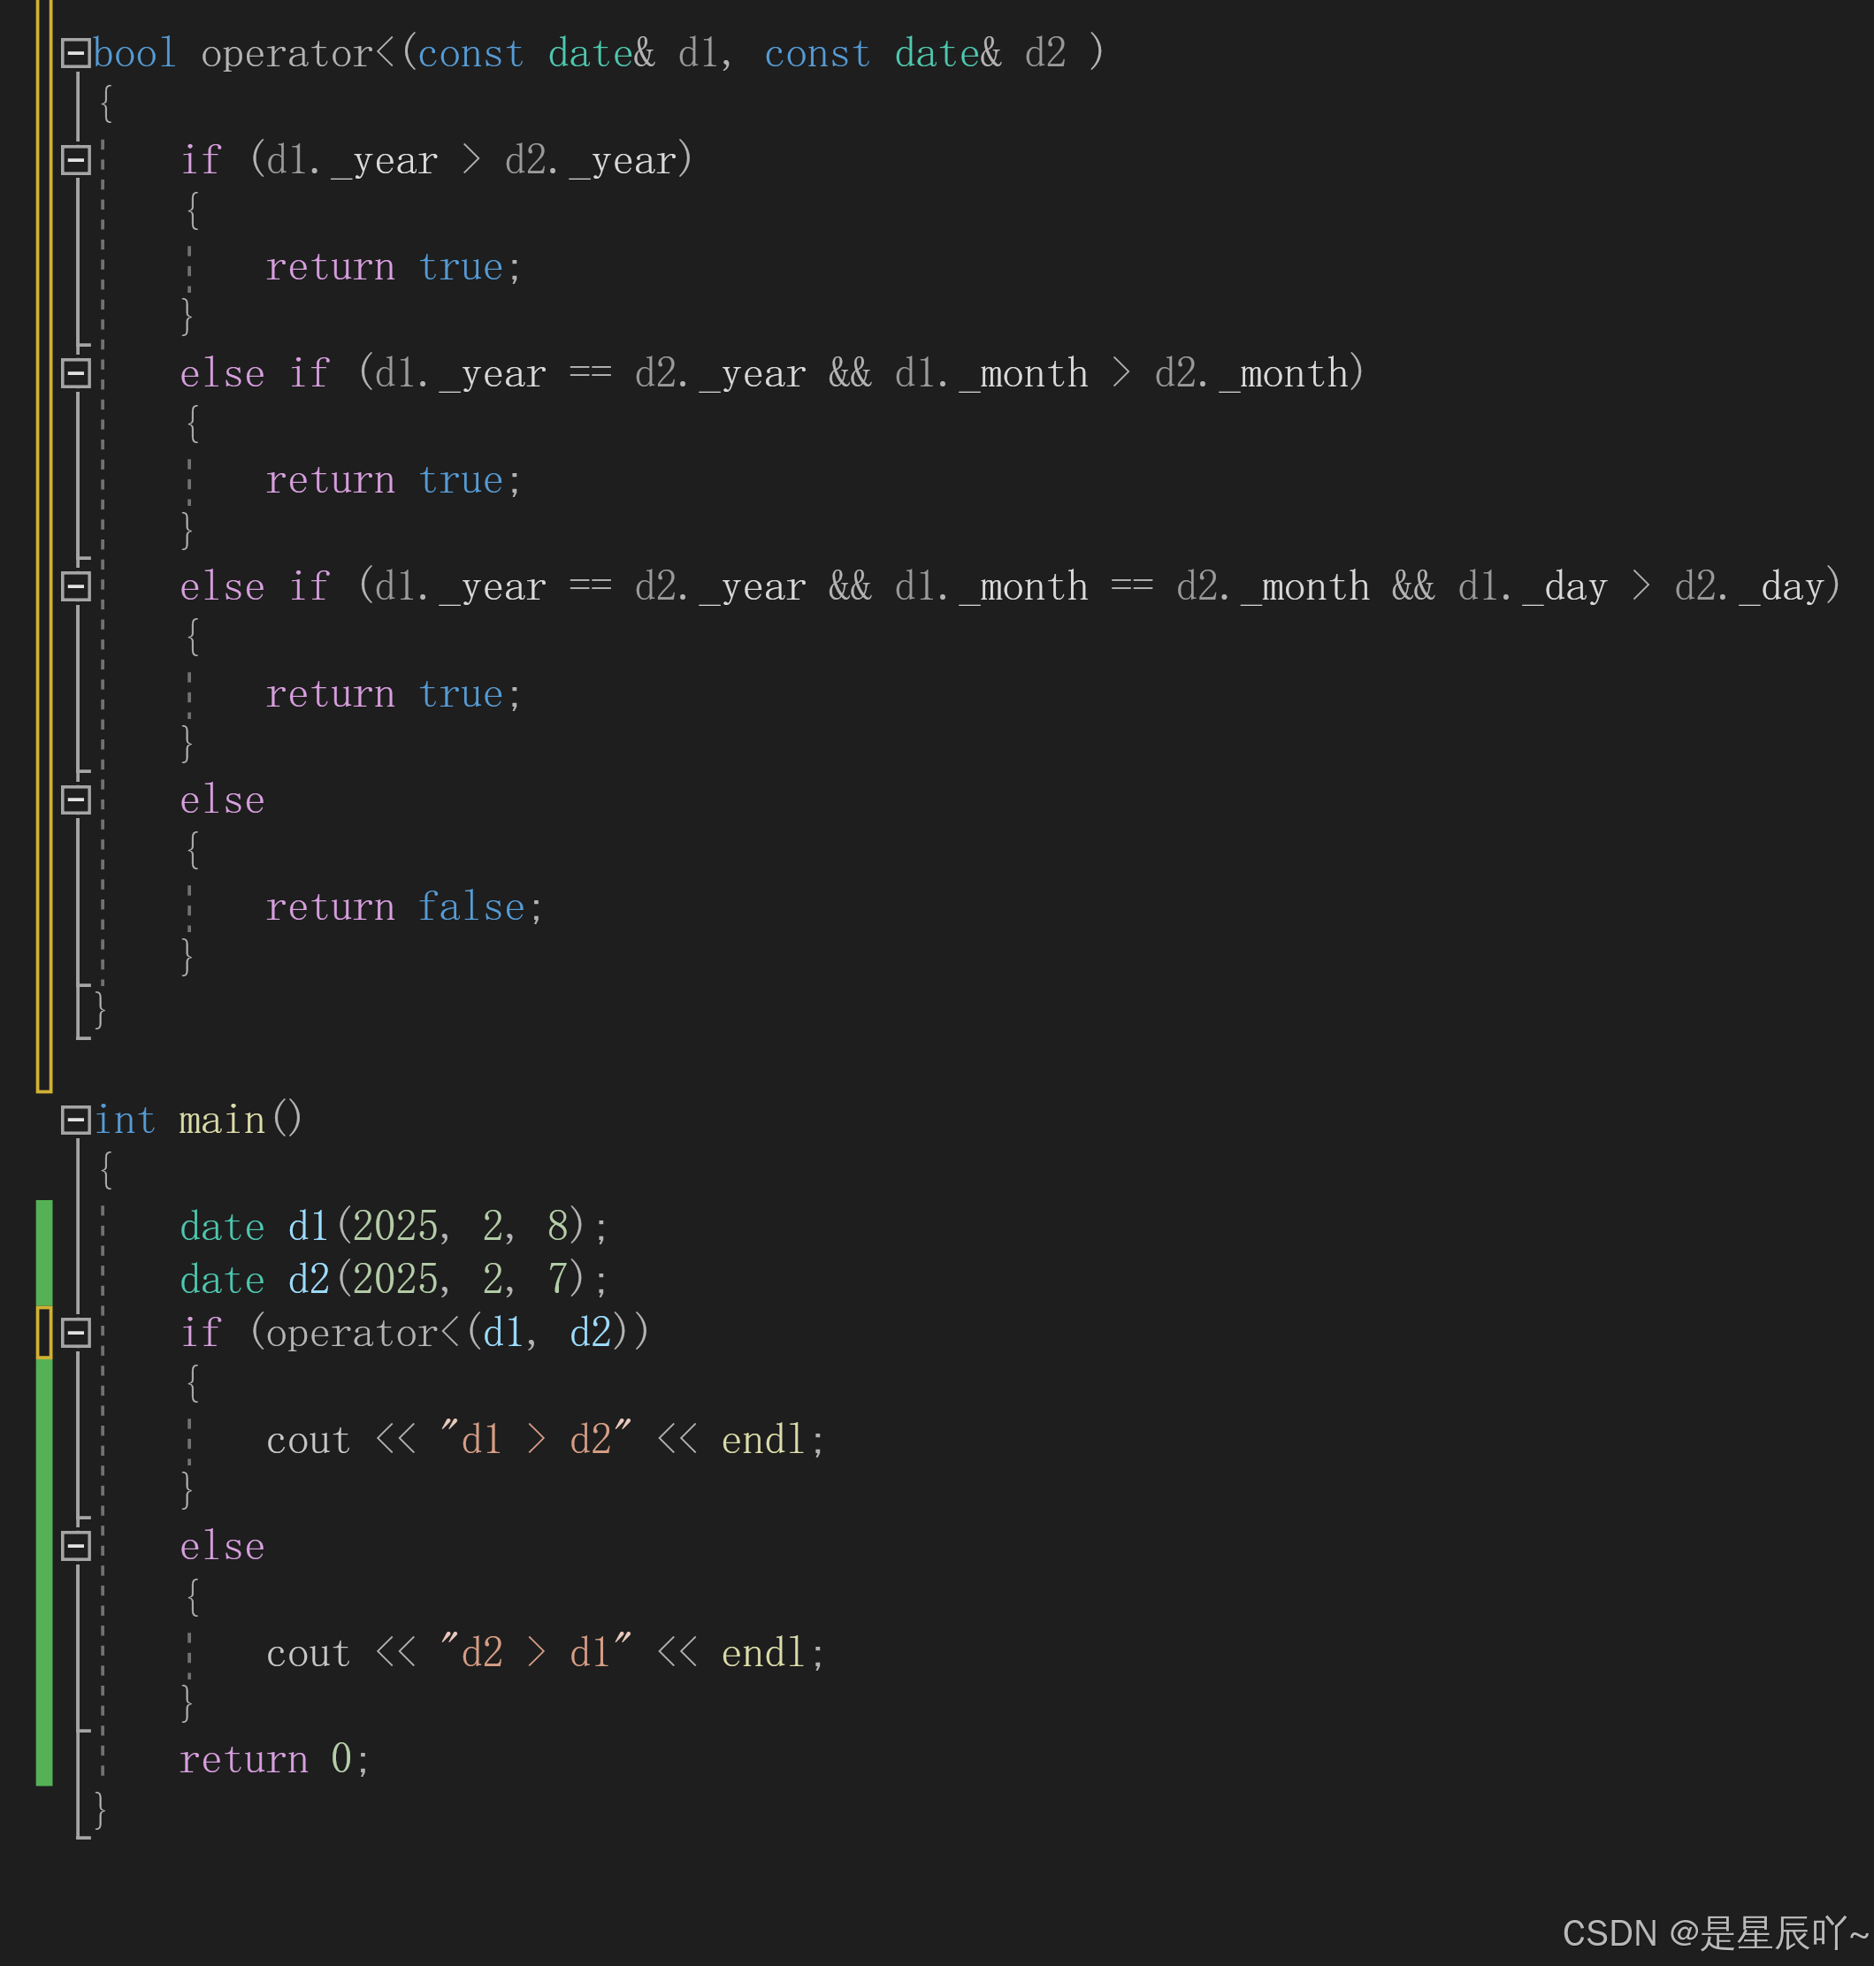The width and height of the screenshot is (1874, 1966).
Task: Collapse the first if d1._year block
Action: 76,160
